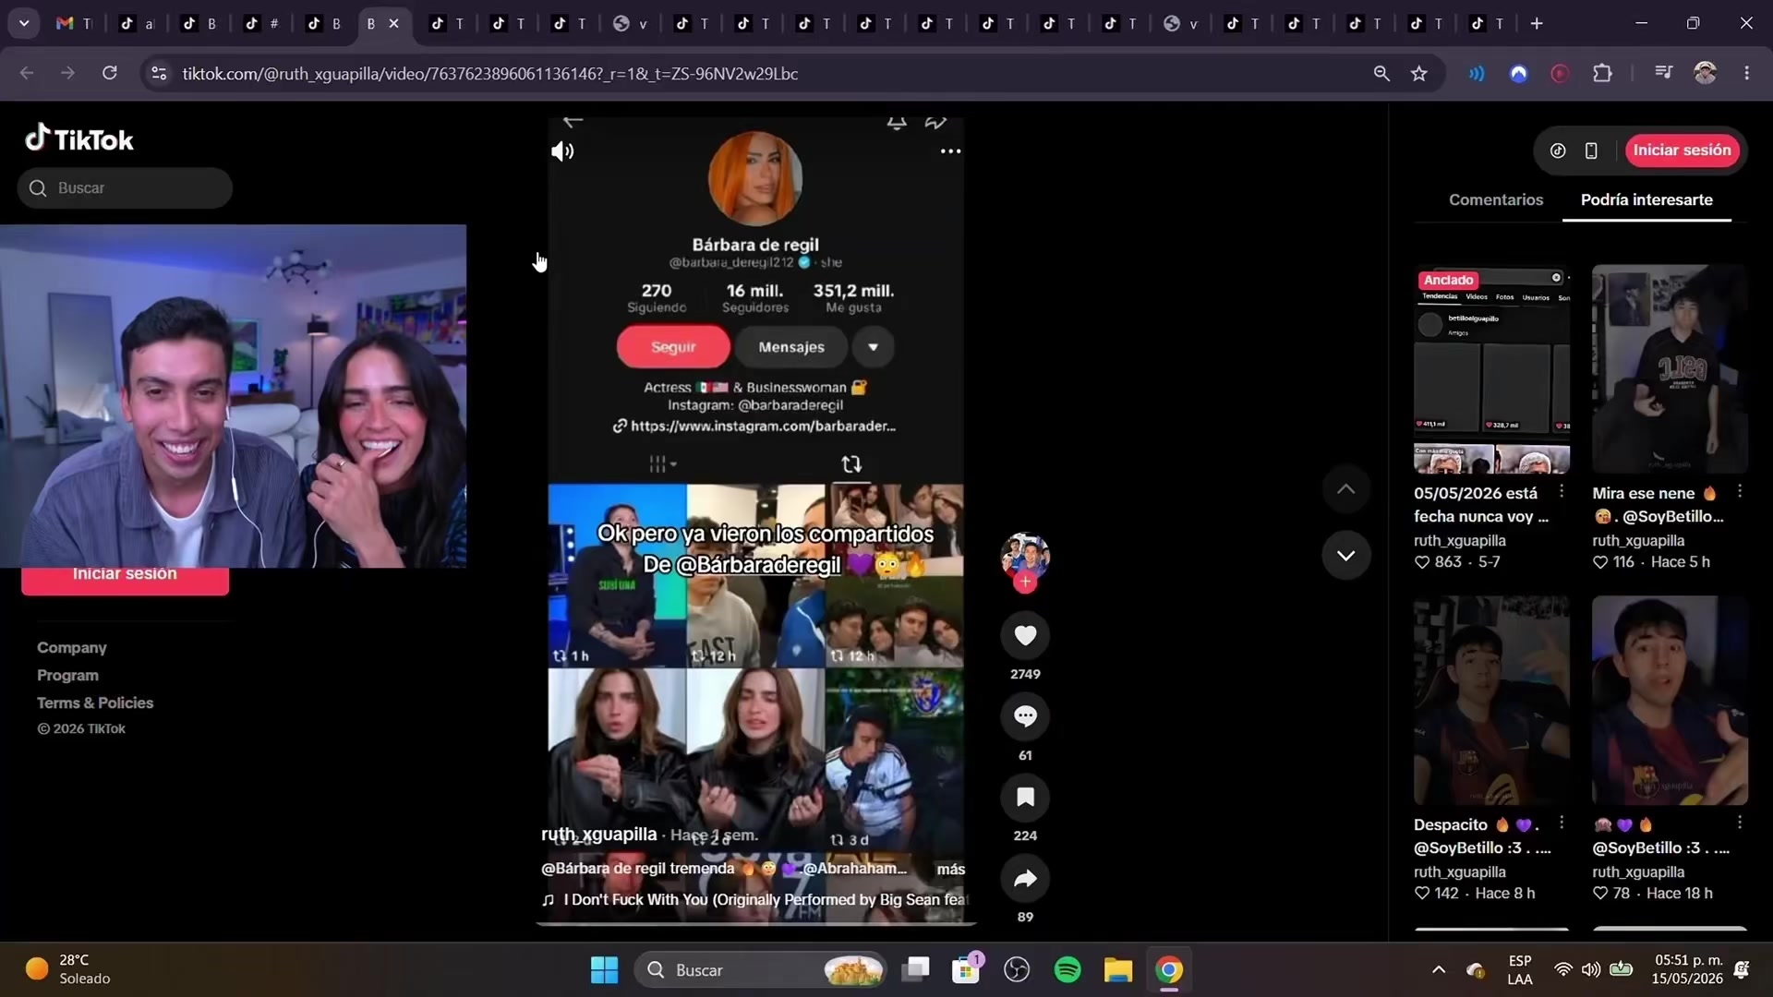
Task: Open Task View on the taskbar
Action: pyautogui.click(x=916, y=970)
